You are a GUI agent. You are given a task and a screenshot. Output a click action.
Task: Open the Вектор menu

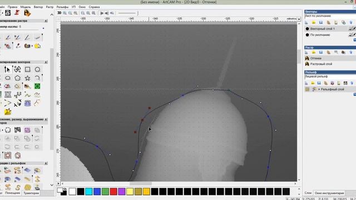[38, 7]
